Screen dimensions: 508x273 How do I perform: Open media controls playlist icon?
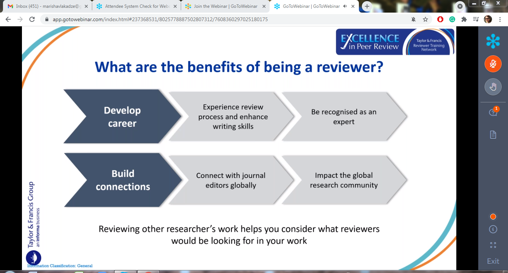click(x=476, y=20)
